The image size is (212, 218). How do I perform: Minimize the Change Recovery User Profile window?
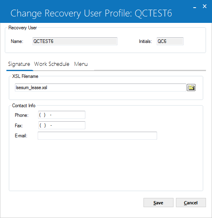pos(195,7)
